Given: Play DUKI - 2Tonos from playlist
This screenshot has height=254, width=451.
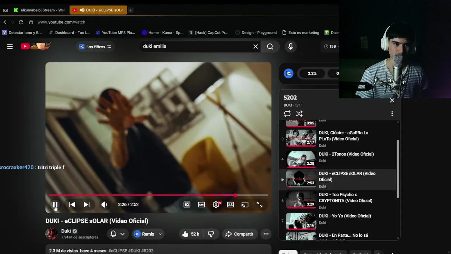Looking at the screenshot, I should 338,159.
